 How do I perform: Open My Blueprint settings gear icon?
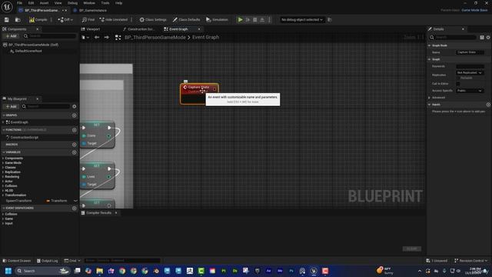pos(75,106)
